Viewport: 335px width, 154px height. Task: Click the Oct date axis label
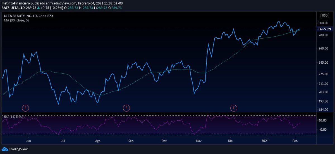coord(164,141)
